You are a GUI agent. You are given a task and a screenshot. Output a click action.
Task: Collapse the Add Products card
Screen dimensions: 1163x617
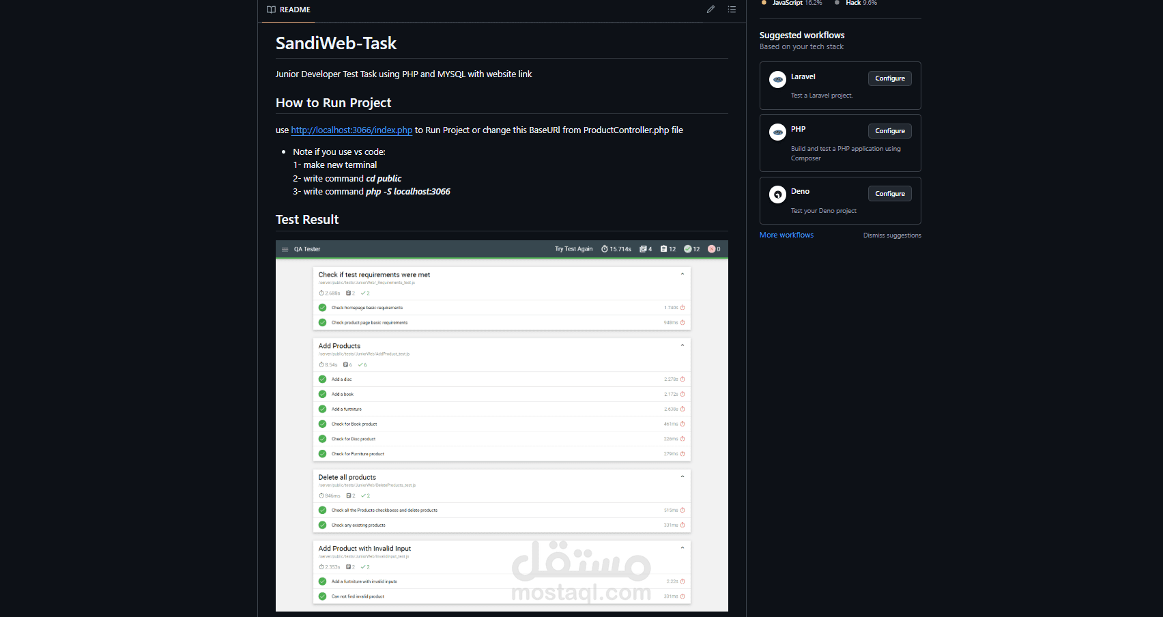click(683, 345)
